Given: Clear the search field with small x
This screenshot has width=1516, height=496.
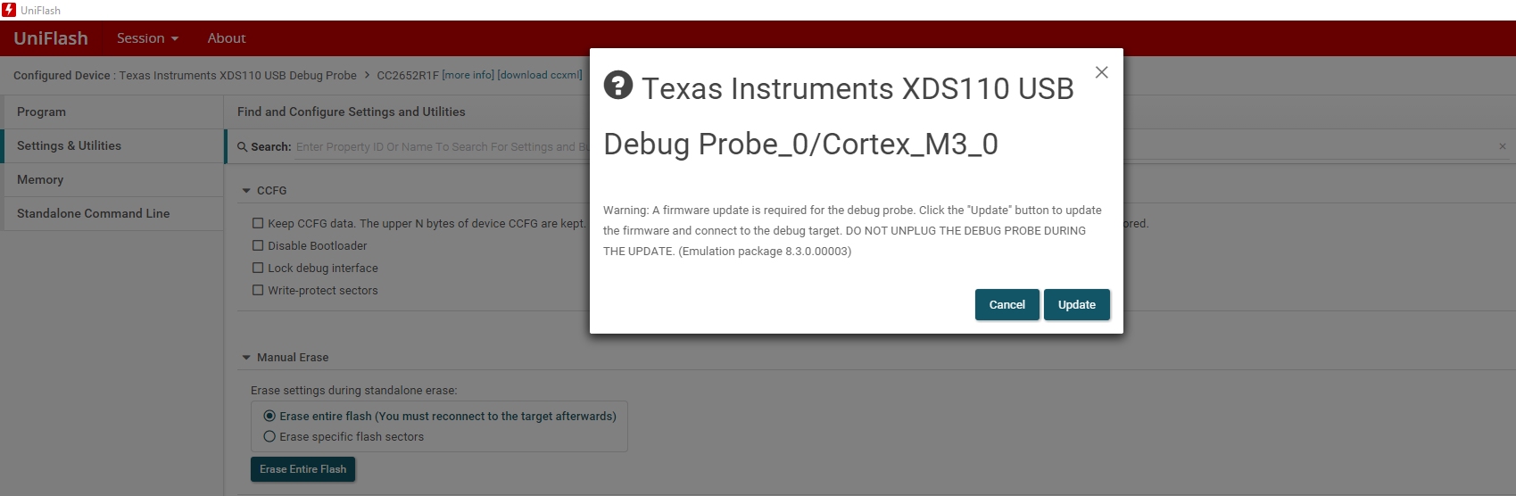Looking at the screenshot, I should (x=1503, y=146).
